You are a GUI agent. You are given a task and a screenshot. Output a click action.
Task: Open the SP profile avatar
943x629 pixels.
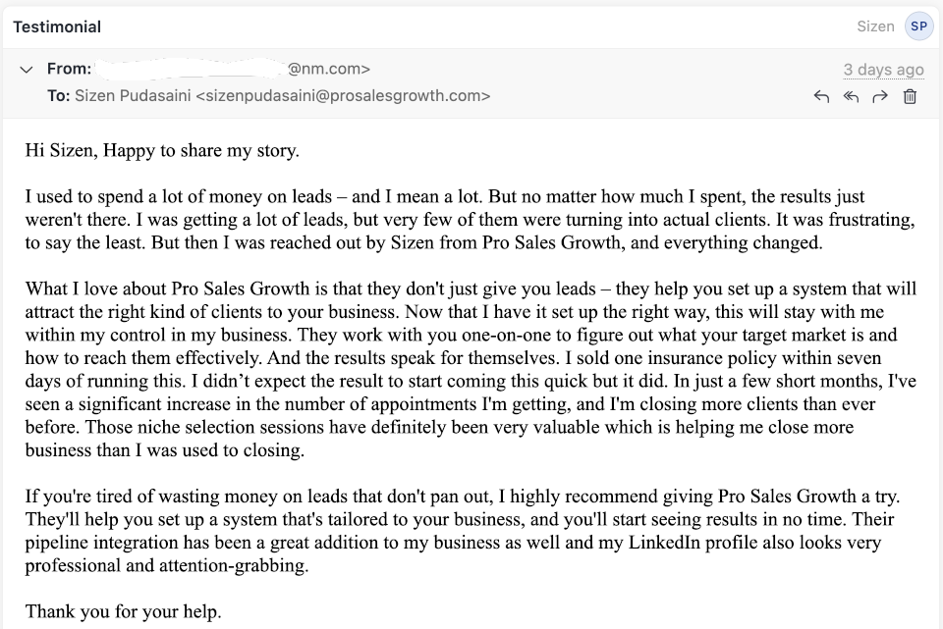tap(919, 26)
